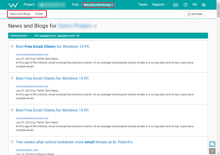The height and width of the screenshot is (155, 220).
Task: Switch to the Twitter tab
Action: click(39, 14)
